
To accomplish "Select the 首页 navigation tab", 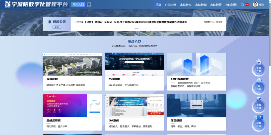I will click(x=158, y=5).
